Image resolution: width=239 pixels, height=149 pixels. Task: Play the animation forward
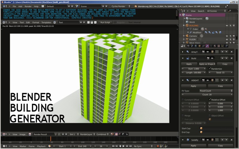click(123, 146)
